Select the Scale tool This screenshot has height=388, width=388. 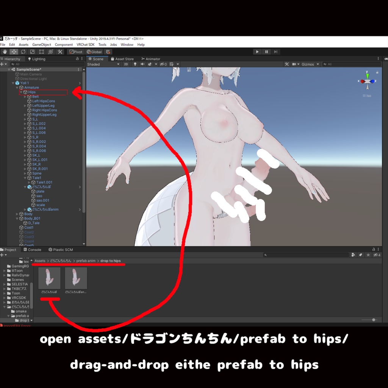coord(32,52)
